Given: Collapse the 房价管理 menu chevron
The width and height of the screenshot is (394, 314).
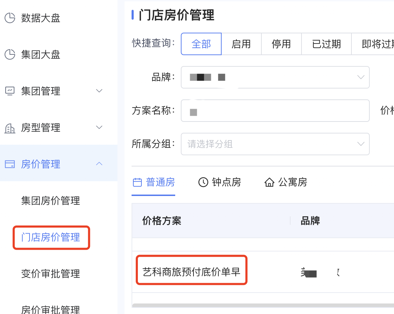Looking at the screenshot, I should tap(99, 164).
